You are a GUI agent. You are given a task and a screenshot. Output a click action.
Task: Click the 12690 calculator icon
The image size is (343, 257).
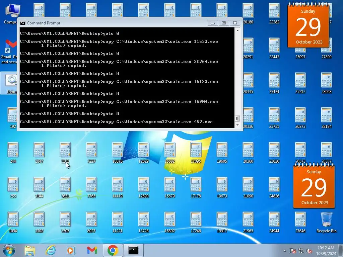pyautogui.click(x=143, y=187)
